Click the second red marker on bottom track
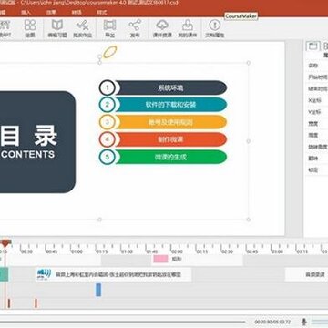Viewport: 328px width, 328px height. pyautogui.click(x=36, y=303)
